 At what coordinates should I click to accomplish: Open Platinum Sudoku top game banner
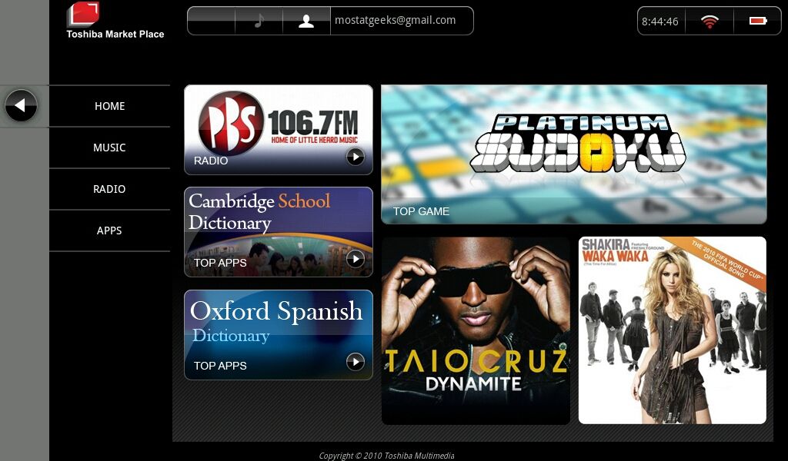(574, 154)
